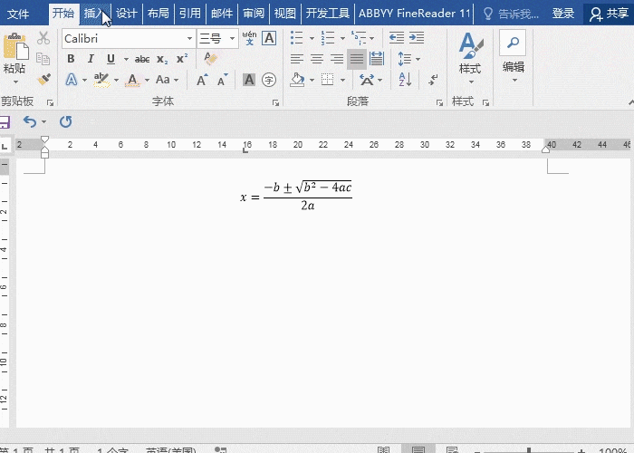Click the 登录 sign-in button
This screenshot has width=634, height=453.
(x=563, y=13)
